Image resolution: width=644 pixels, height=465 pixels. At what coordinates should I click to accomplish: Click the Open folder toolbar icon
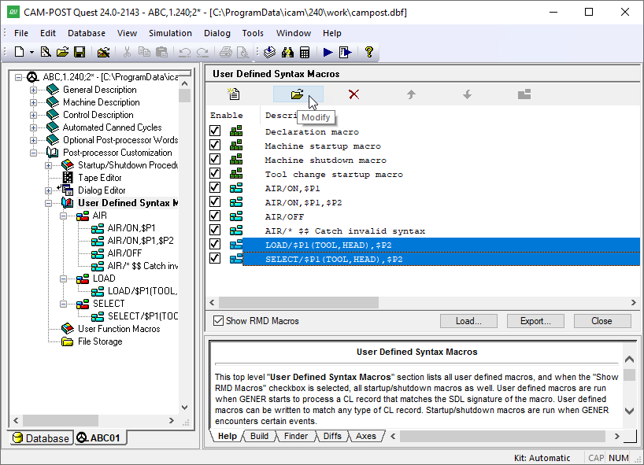(62, 52)
